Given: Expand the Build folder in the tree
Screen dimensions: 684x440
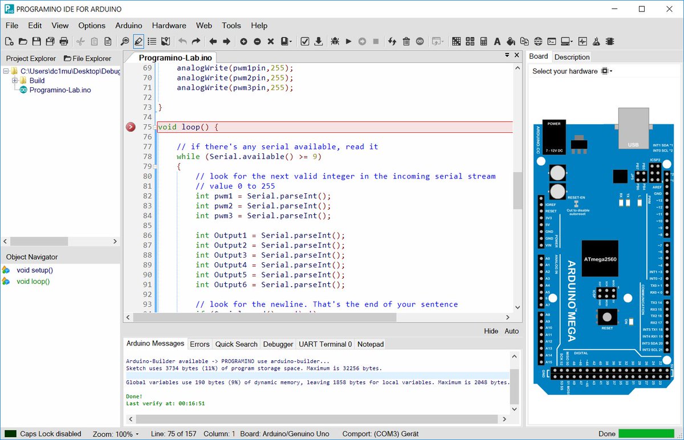Looking at the screenshot, I should tap(15, 80).
